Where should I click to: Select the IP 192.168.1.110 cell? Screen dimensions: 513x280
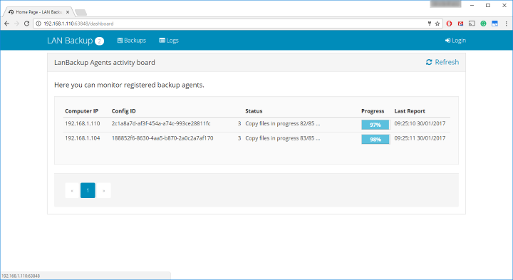[x=83, y=123]
